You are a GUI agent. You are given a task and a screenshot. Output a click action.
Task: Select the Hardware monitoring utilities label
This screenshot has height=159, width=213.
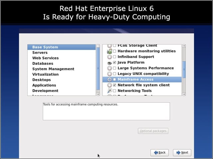tap(146, 51)
